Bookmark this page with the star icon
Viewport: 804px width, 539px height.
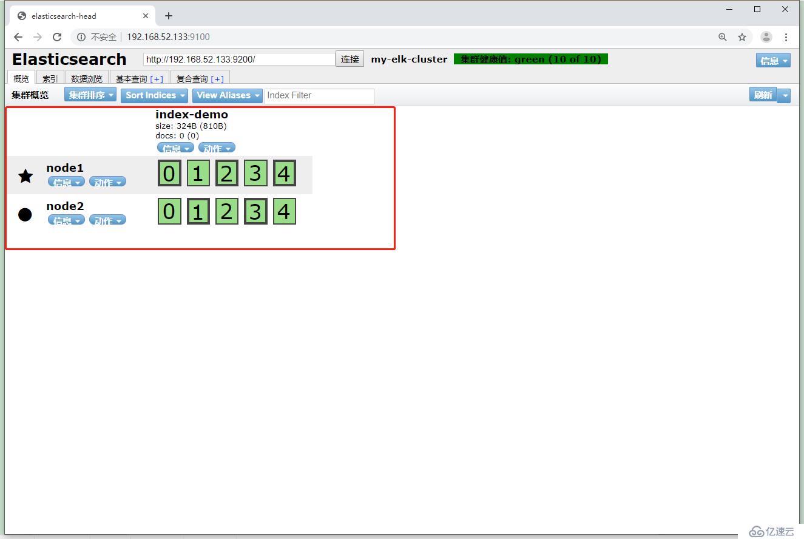[742, 37]
